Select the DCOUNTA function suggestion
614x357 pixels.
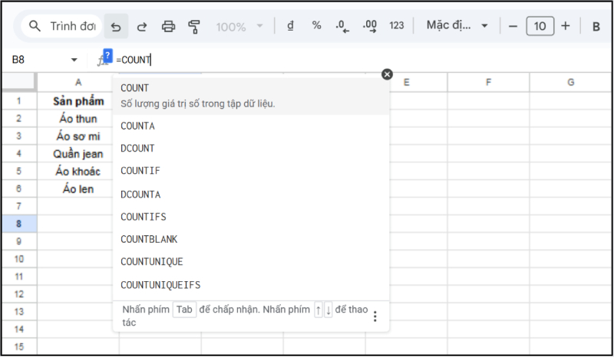click(x=251, y=195)
